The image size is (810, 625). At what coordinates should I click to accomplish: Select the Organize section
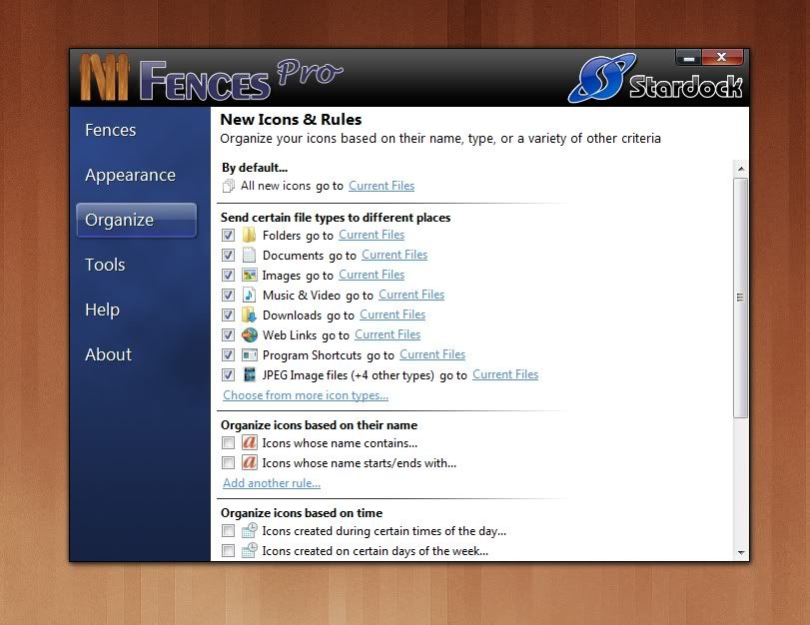click(x=137, y=220)
